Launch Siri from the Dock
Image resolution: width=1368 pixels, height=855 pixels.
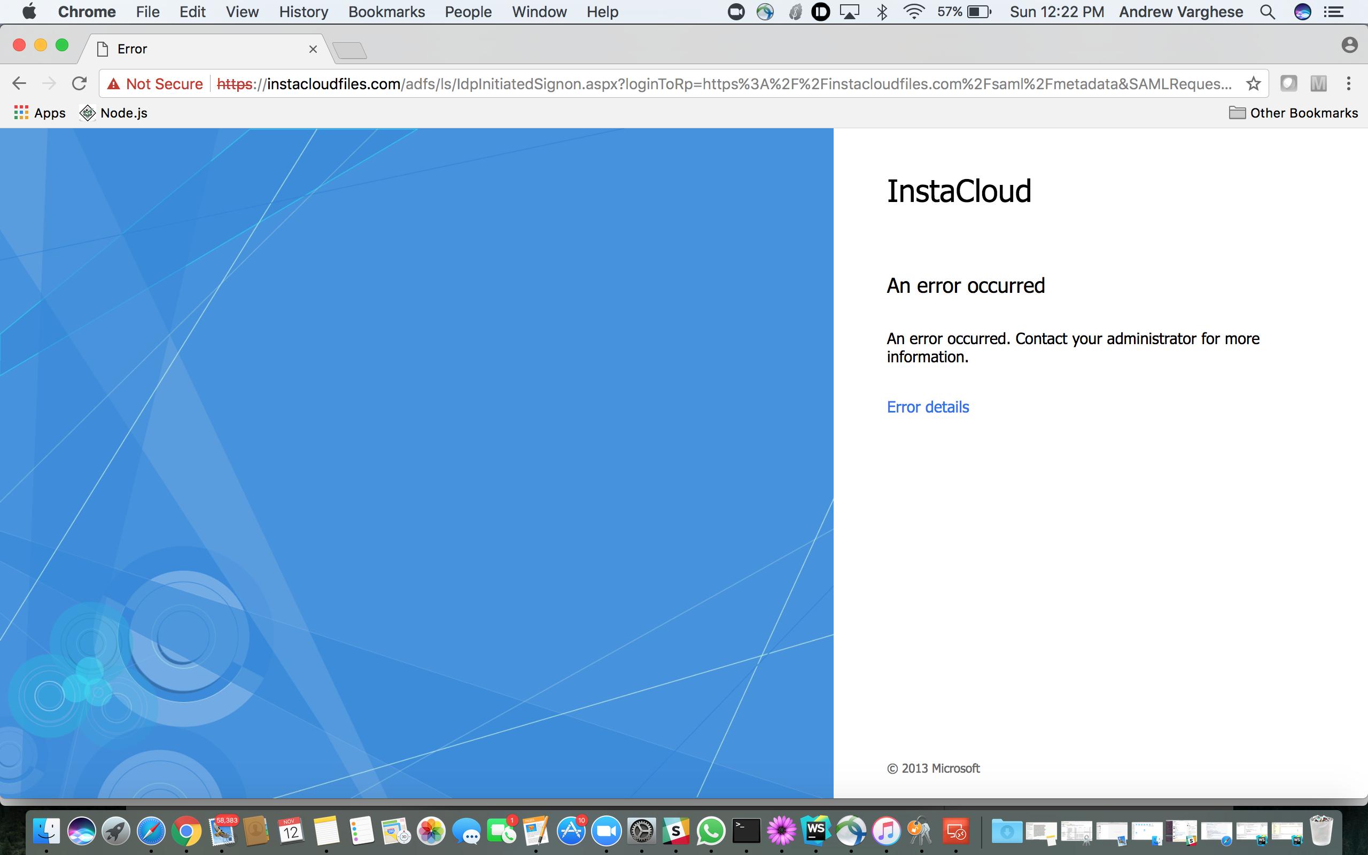[x=81, y=831]
